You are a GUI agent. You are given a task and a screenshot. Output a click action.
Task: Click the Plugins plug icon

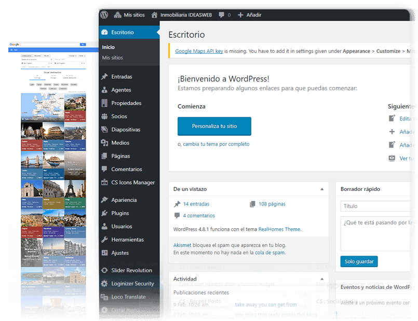[104, 213]
